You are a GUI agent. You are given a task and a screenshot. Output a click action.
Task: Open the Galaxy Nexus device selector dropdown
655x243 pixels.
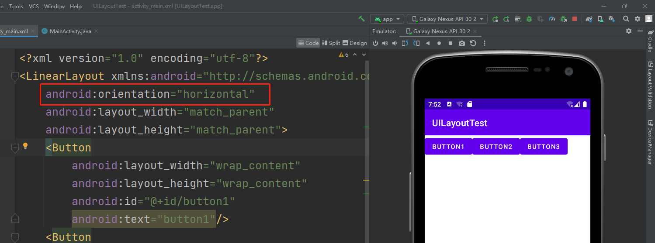(447, 19)
